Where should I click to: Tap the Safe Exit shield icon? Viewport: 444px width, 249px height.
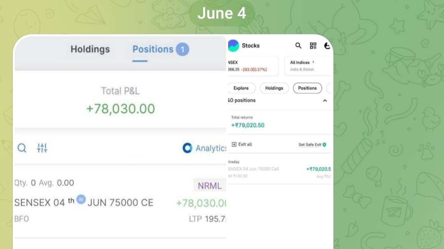324,145
